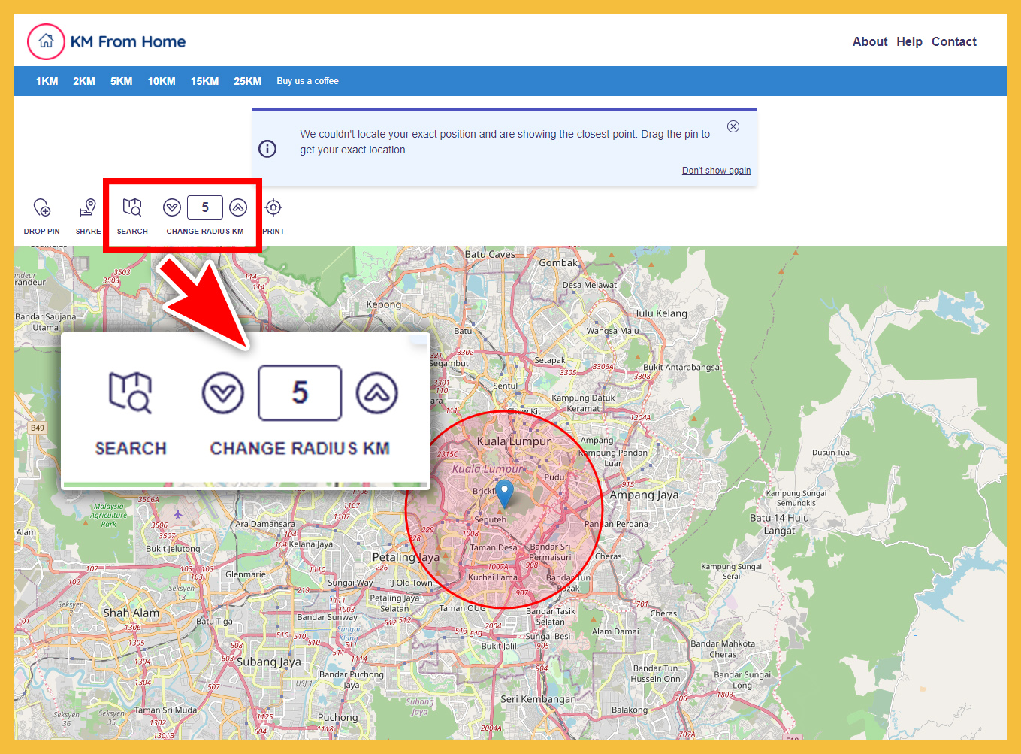Switch to the 5KM radius preset
1021x754 pixels.
[121, 81]
